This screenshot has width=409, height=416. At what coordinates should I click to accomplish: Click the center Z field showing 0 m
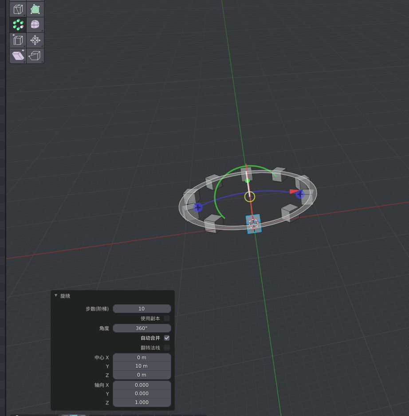pos(142,375)
